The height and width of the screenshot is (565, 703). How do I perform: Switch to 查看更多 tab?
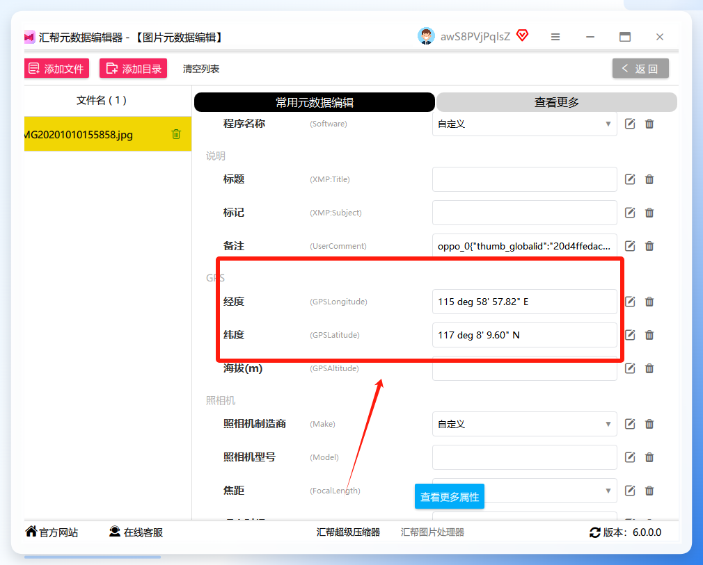tap(556, 103)
